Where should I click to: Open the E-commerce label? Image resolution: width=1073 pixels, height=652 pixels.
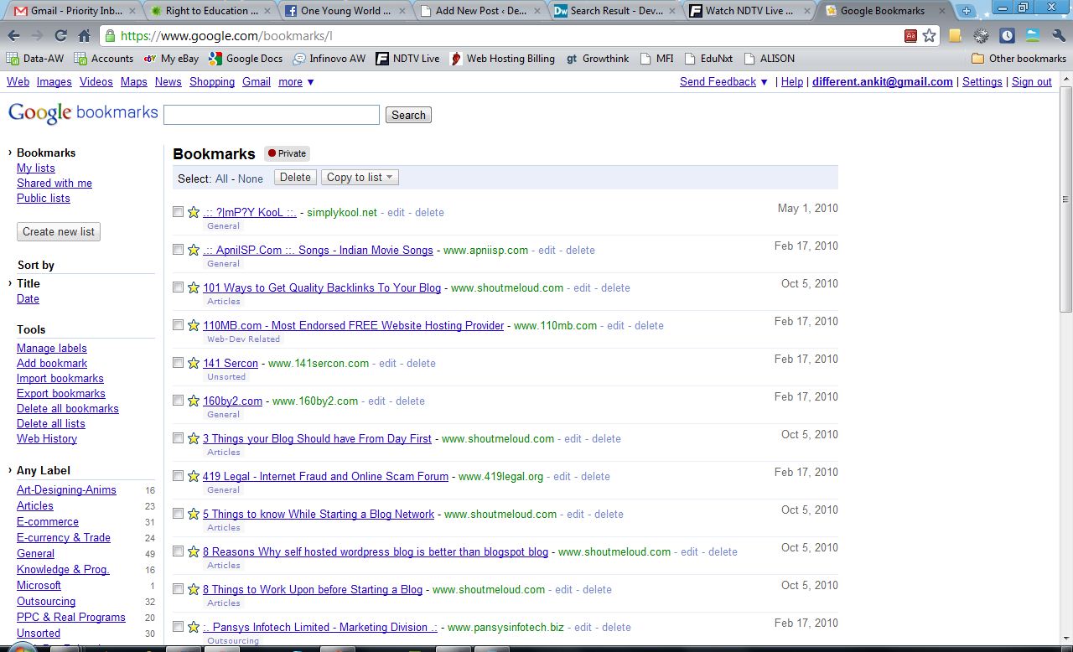click(48, 522)
